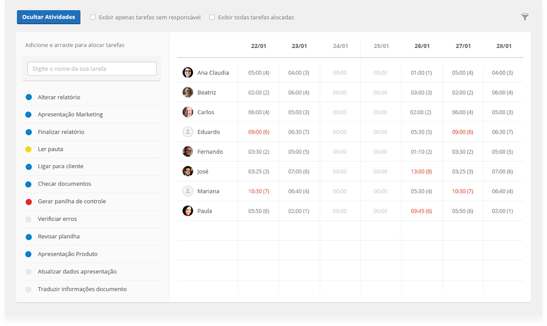Click blue dot beside Apresentação Produto

[x=29, y=255]
